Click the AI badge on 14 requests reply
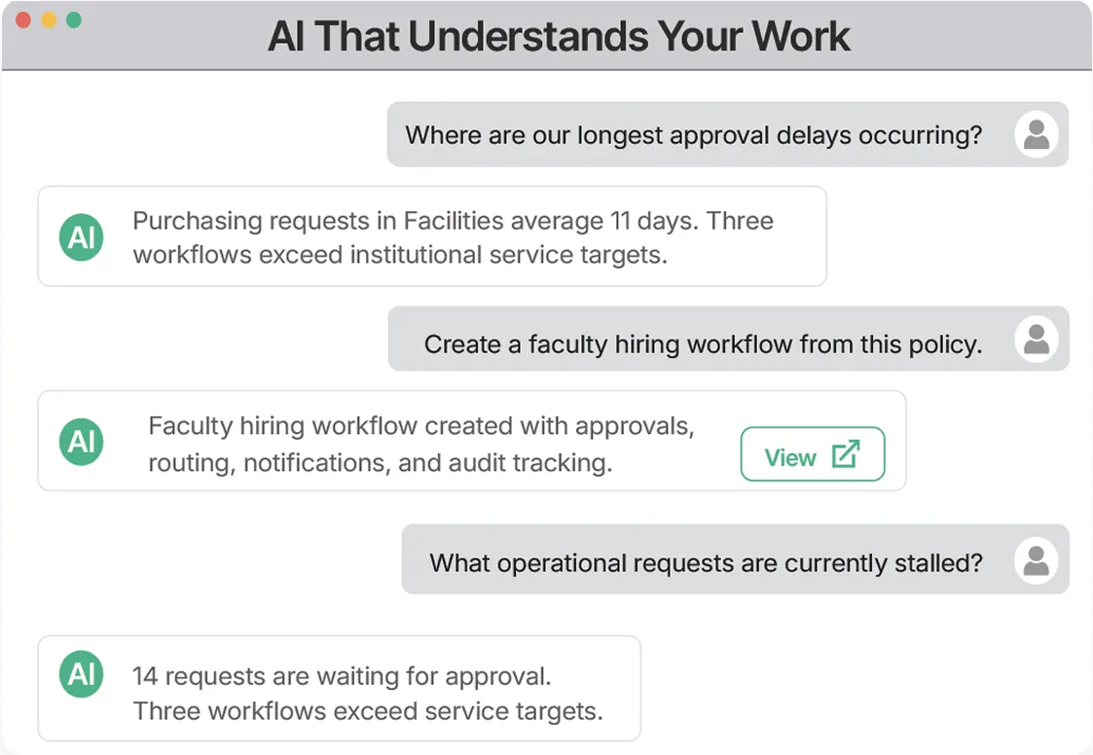The image size is (1093, 755). [x=82, y=673]
